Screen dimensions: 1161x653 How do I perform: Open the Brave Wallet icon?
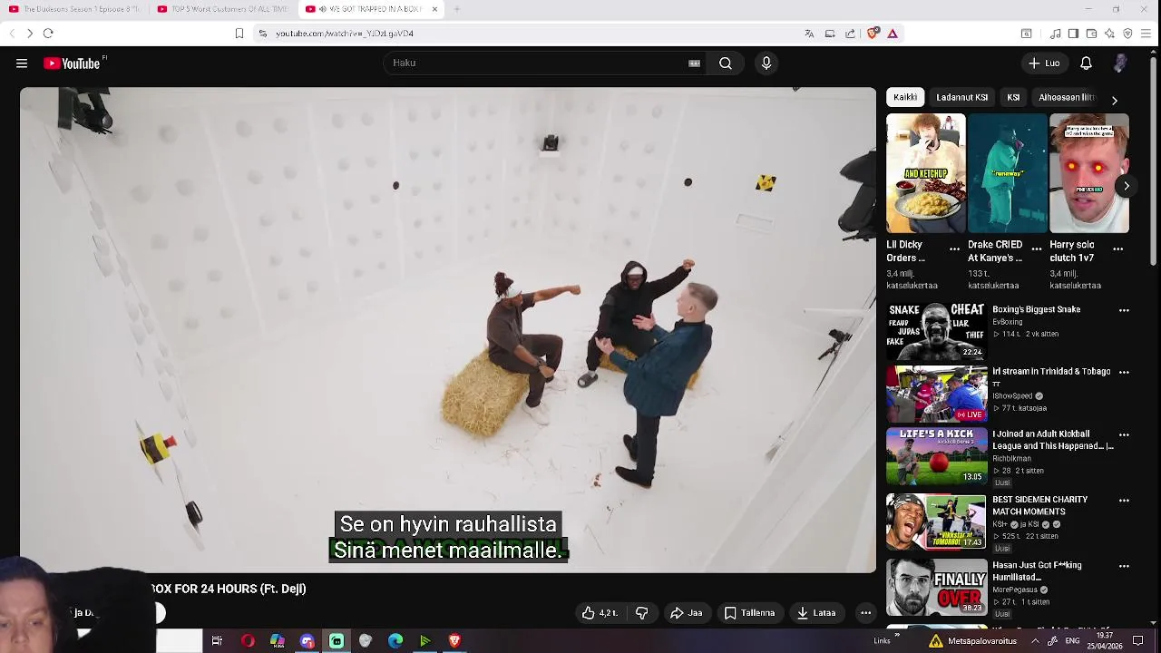(1091, 34)
